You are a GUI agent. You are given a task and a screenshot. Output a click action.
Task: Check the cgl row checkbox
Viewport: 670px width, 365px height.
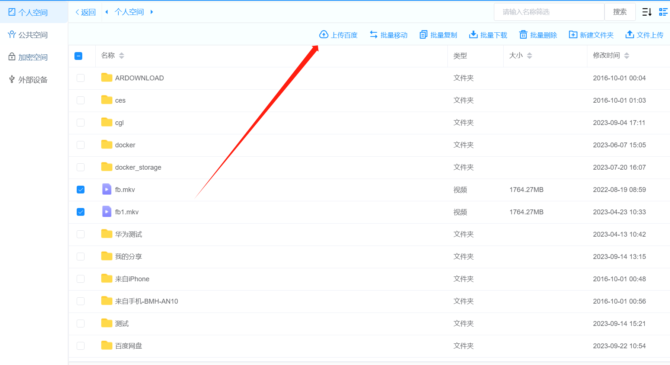click(x=80, y=122)
